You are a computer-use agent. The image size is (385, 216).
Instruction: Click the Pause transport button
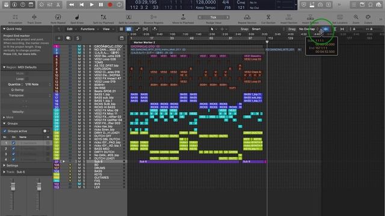click(x=101, y=5)
